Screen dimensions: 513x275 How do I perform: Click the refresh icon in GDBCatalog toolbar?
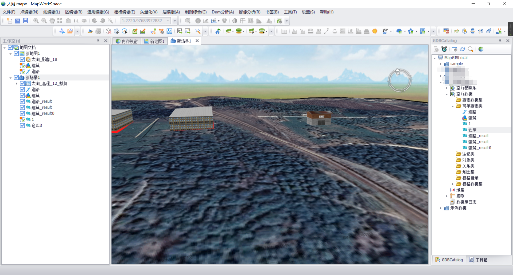click(463, 49)
